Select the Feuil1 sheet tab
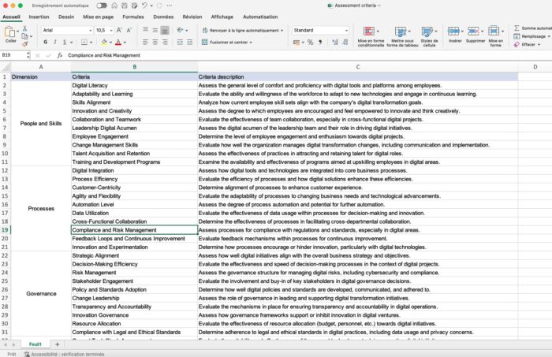 tap(35, 344)
